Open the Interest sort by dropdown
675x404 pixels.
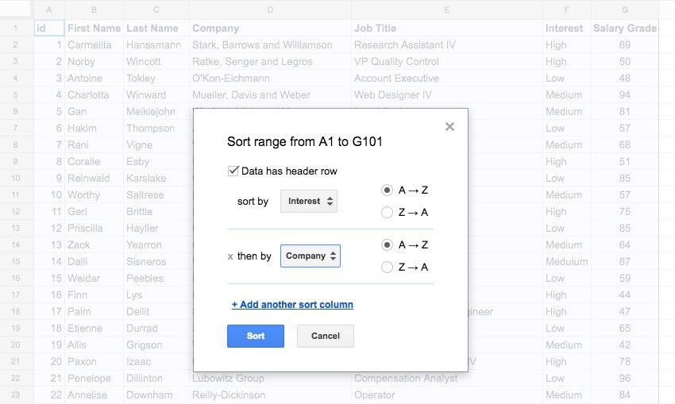pyautogui.click(x=309, y=201)
